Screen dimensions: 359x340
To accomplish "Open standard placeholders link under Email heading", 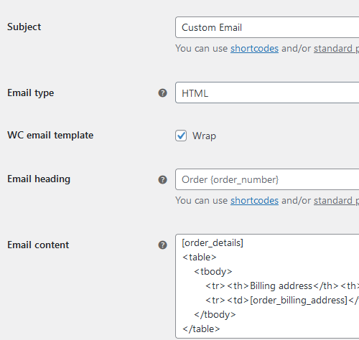I will coord(336,201).
